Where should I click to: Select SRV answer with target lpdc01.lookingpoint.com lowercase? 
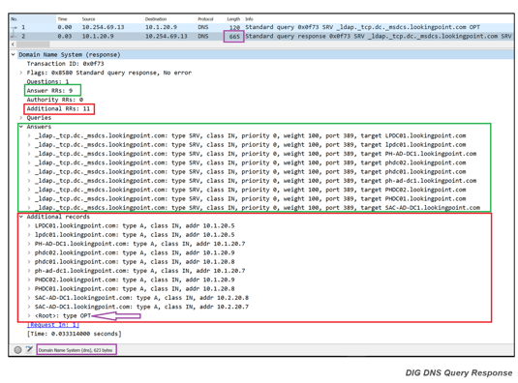(251, 145)
